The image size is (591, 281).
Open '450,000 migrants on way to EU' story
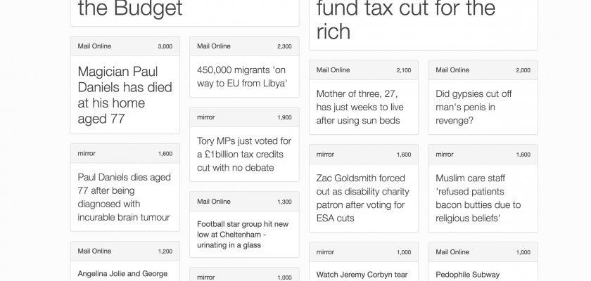(x=241, y=77)
